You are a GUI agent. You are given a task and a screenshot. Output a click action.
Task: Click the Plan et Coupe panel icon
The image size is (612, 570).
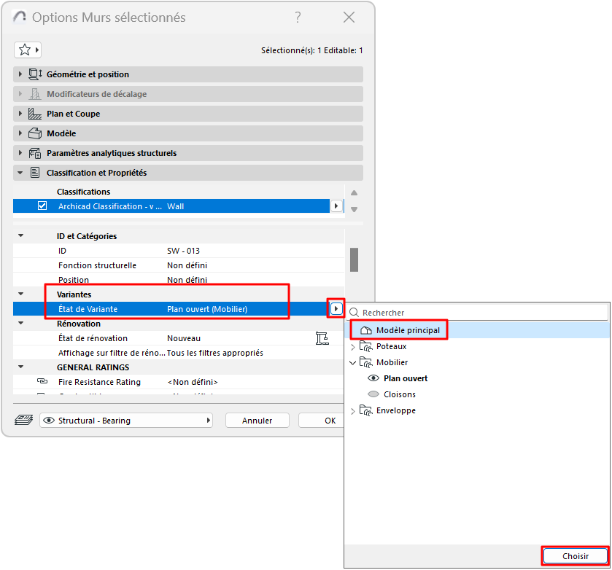tap(35, 114)
